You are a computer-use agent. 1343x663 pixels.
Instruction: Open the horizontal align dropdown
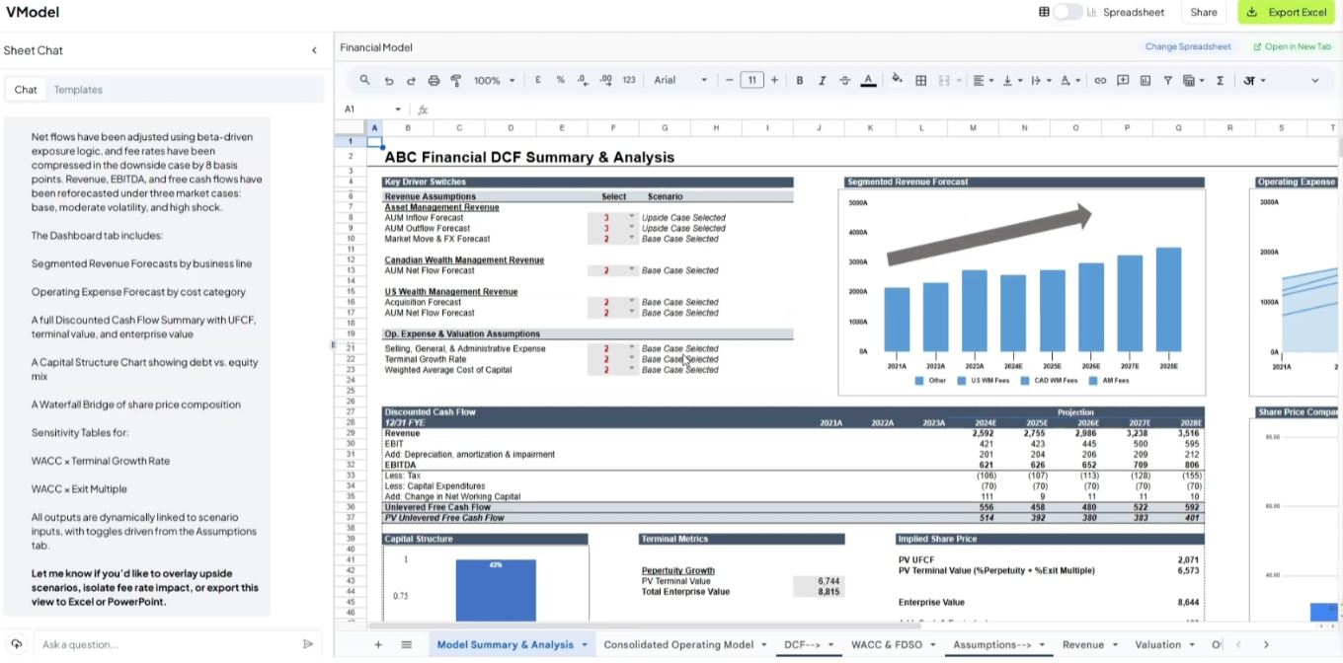(x=984, y=81)
